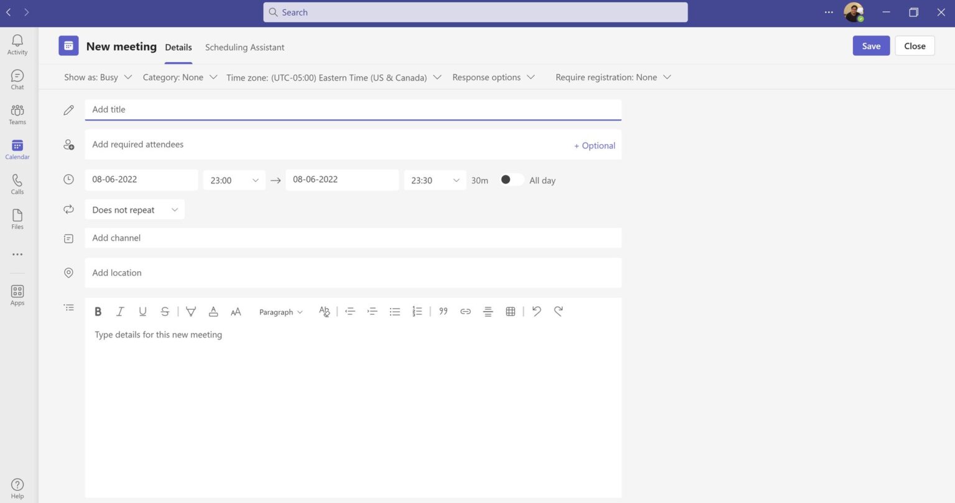Select the Details tab

coord(178,47)
